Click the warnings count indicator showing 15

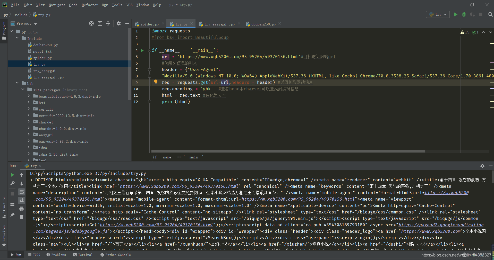[465, 32]
